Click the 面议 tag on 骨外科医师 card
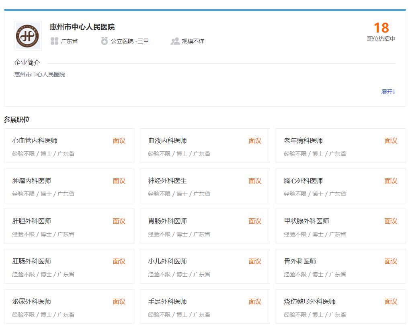The height and width of the screenshot is (329, 408). point(390,261)
